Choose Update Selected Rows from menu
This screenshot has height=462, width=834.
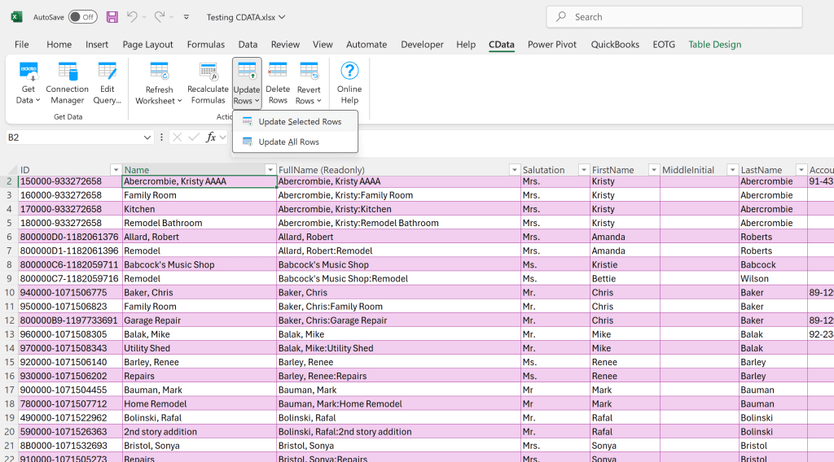(x=299, y=122)
